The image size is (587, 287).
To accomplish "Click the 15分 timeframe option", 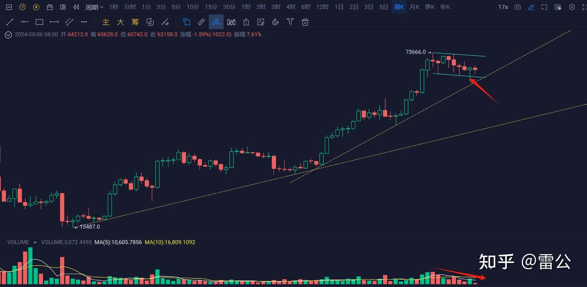I will tap(211, 7).
